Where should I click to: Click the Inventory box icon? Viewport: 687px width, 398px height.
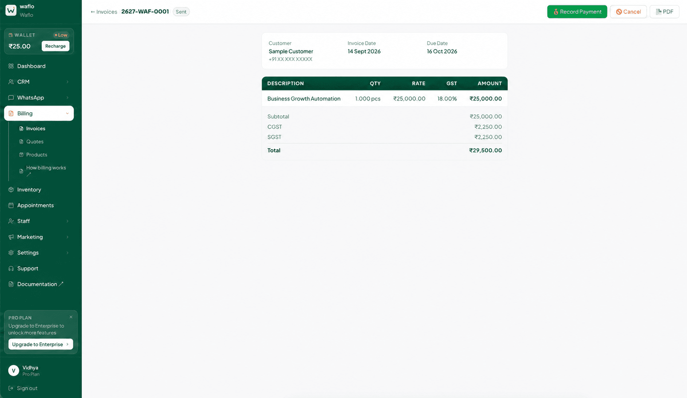click(11, 189)
